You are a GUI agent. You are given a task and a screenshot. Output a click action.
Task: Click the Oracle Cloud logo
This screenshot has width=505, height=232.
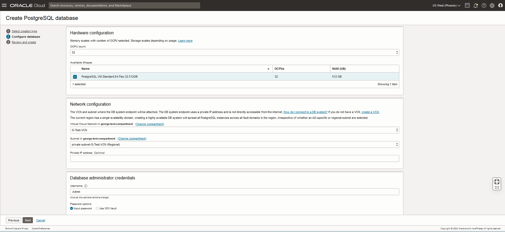27,6
